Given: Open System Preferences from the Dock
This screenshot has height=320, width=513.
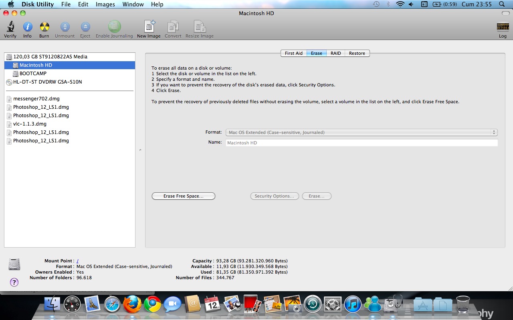Looking at the screenshot, I should tap(333, 305).
